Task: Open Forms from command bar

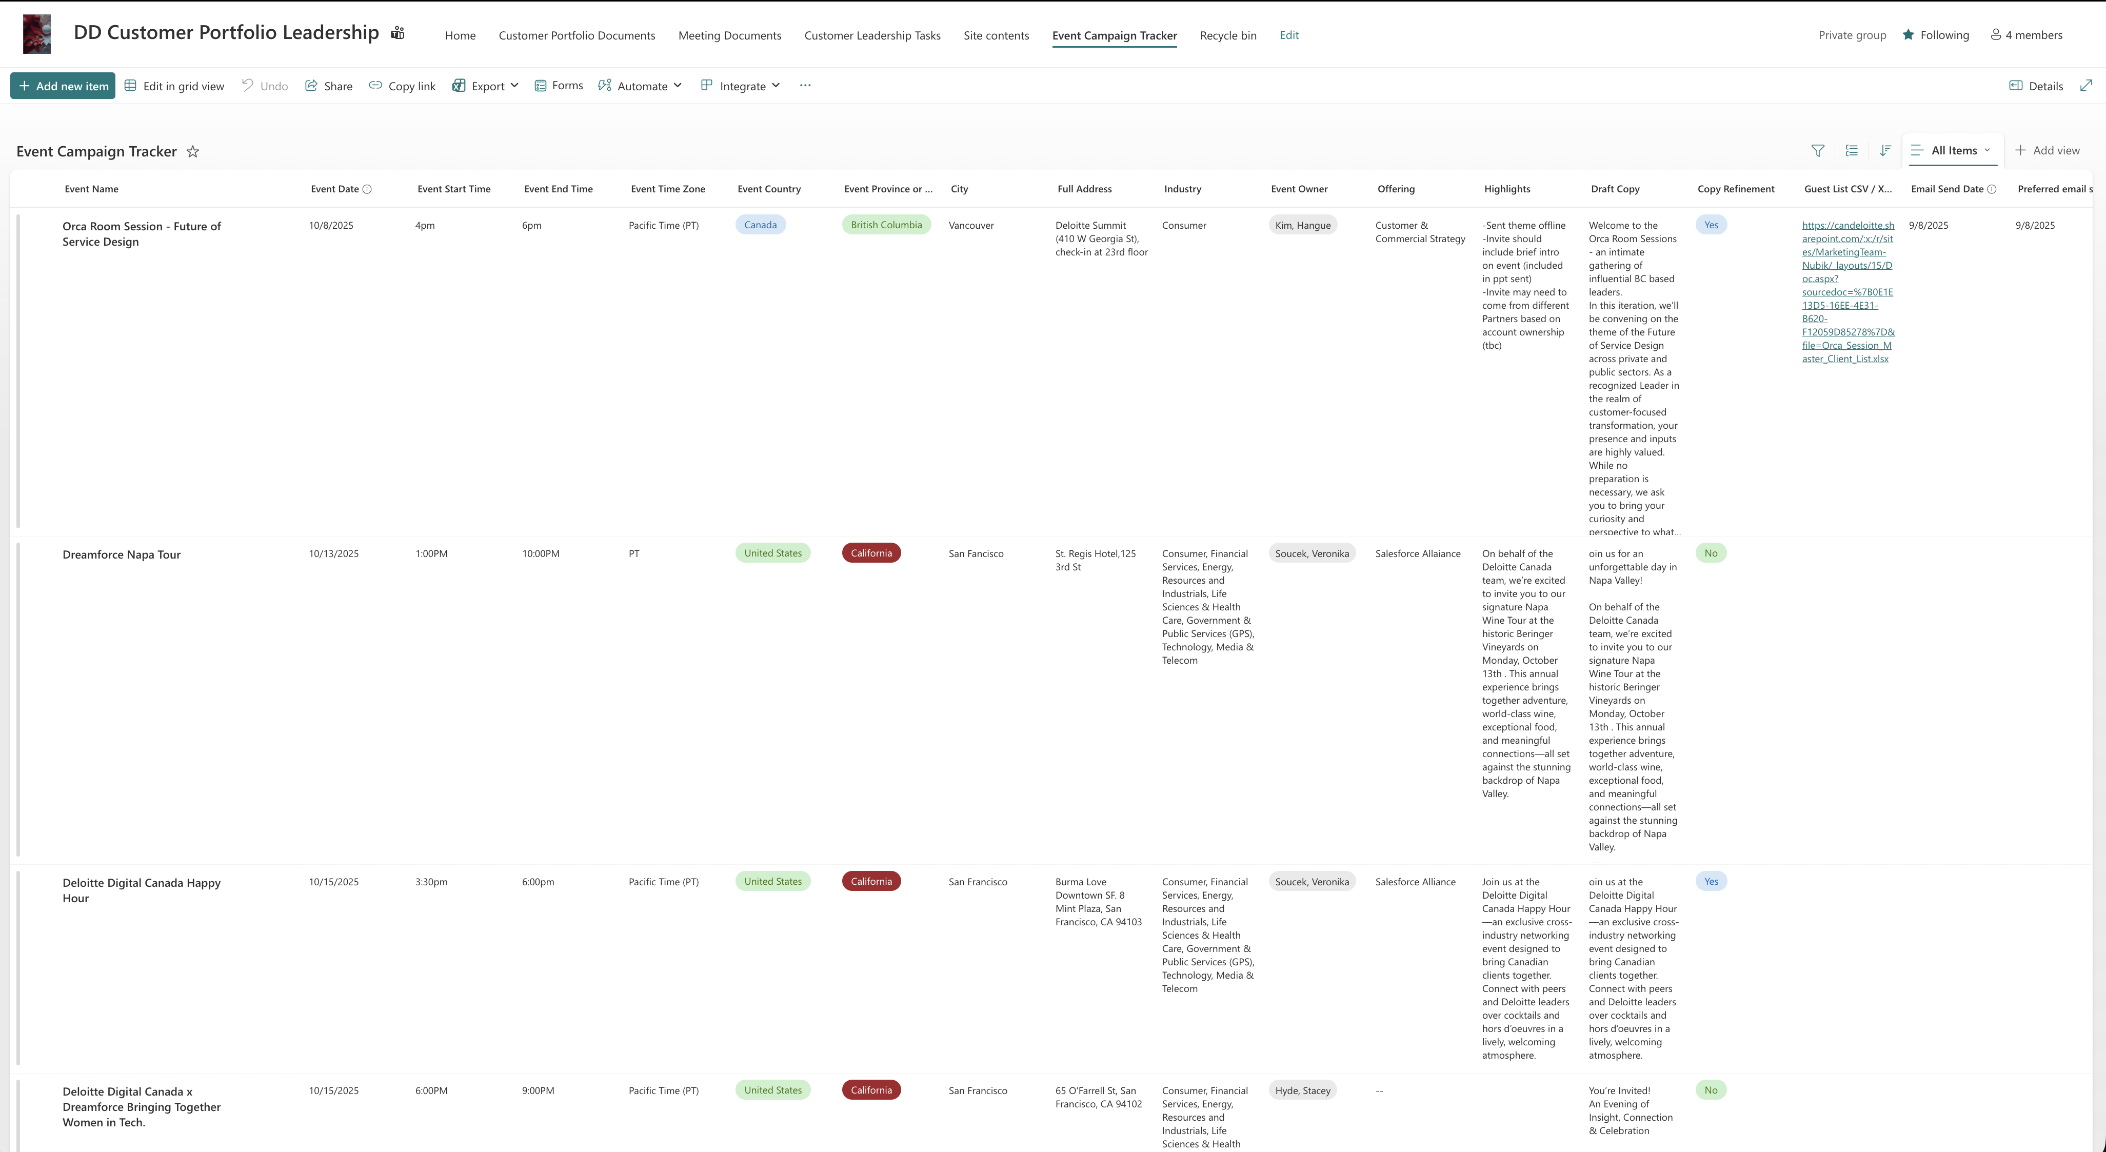Action: coord(559,86)
